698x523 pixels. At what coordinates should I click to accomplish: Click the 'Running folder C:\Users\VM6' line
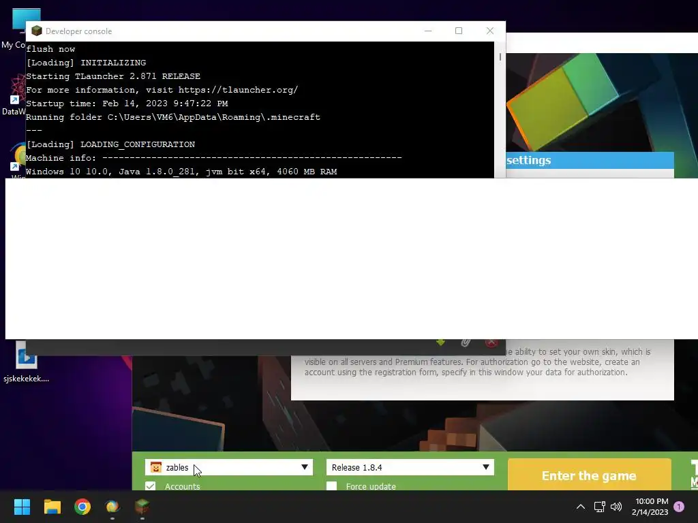click(172, 117)
